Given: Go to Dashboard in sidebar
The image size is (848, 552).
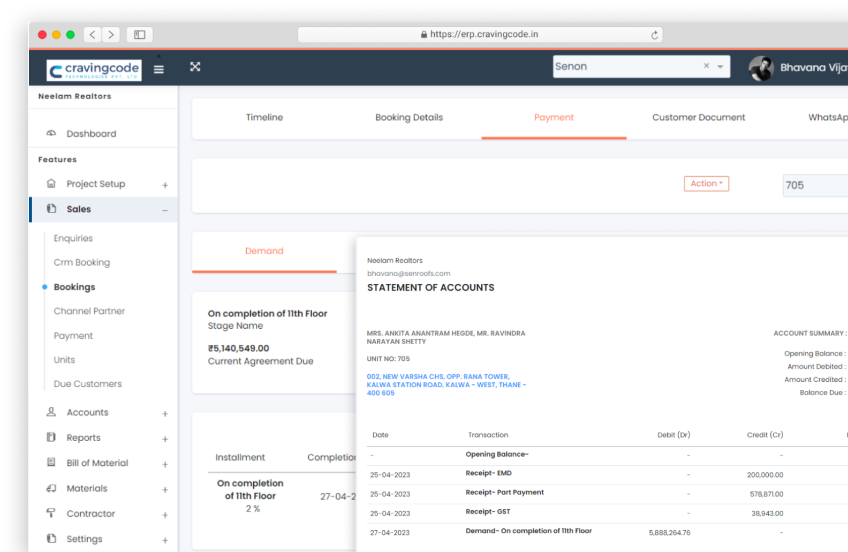Looking at the screenshot, I should pyautogui.click(x=91, y=134).
